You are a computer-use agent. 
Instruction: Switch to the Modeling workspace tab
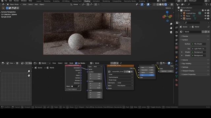[47, 1]
